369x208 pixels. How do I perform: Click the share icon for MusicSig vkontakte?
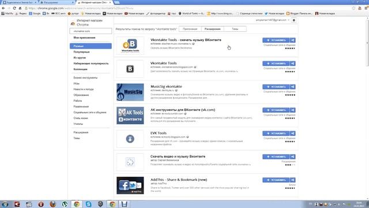pos(292,87)
